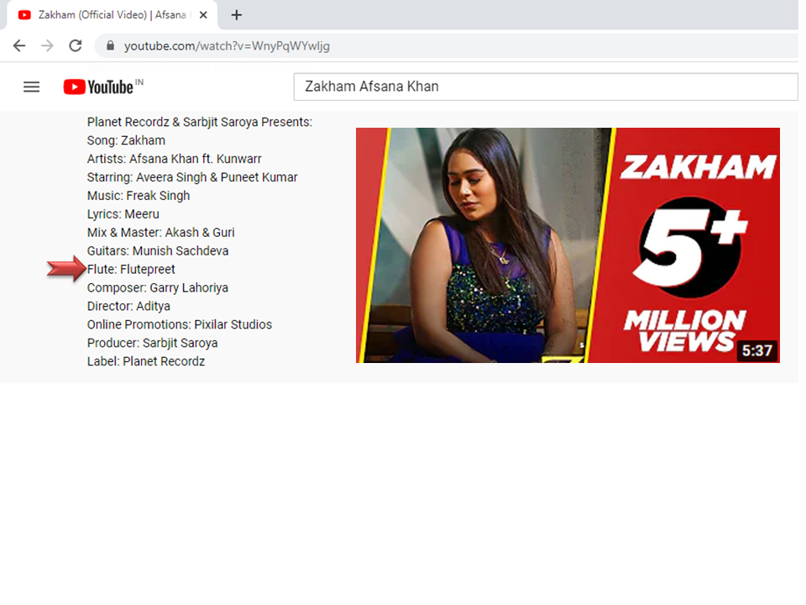This screenshot has width=806, height=605.
Task: Open a new tab with the plus button
Action: pos(237,15)
